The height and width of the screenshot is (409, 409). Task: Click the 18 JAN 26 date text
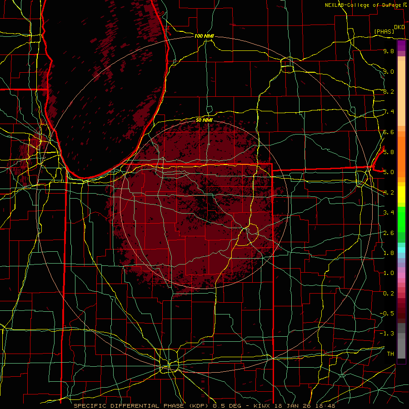click(x=292, y=406)
